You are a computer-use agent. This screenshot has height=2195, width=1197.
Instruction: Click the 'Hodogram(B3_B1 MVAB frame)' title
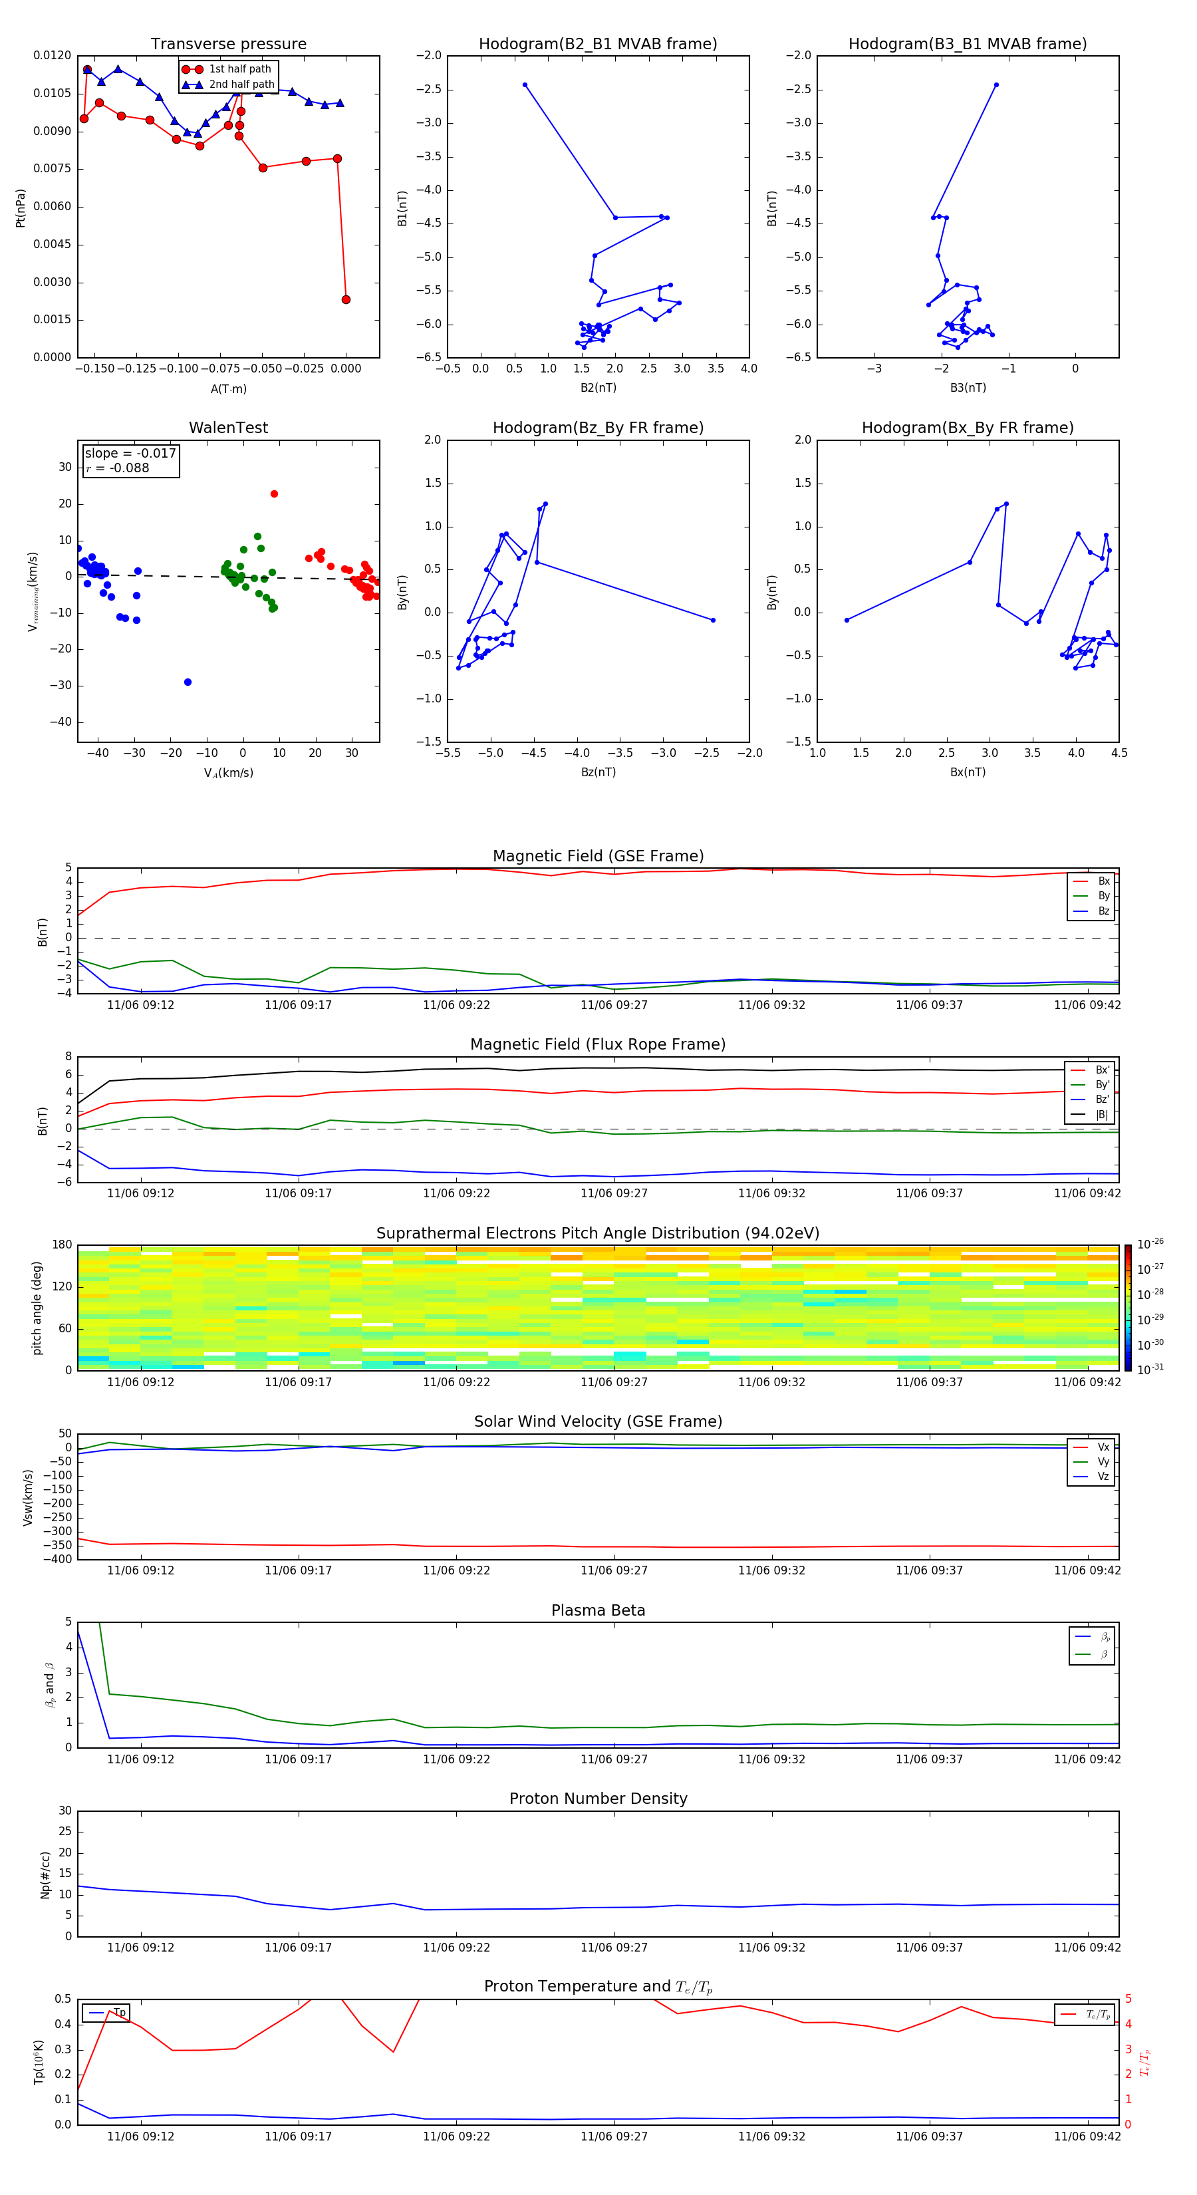coord(968,45)
